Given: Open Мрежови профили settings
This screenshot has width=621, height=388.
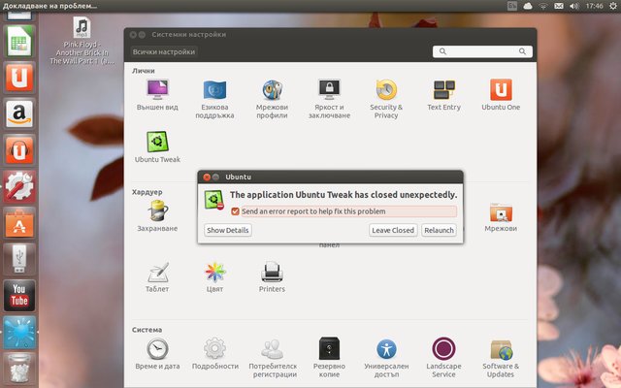Looking at the screenshot, I should click(x=272, y=99).
